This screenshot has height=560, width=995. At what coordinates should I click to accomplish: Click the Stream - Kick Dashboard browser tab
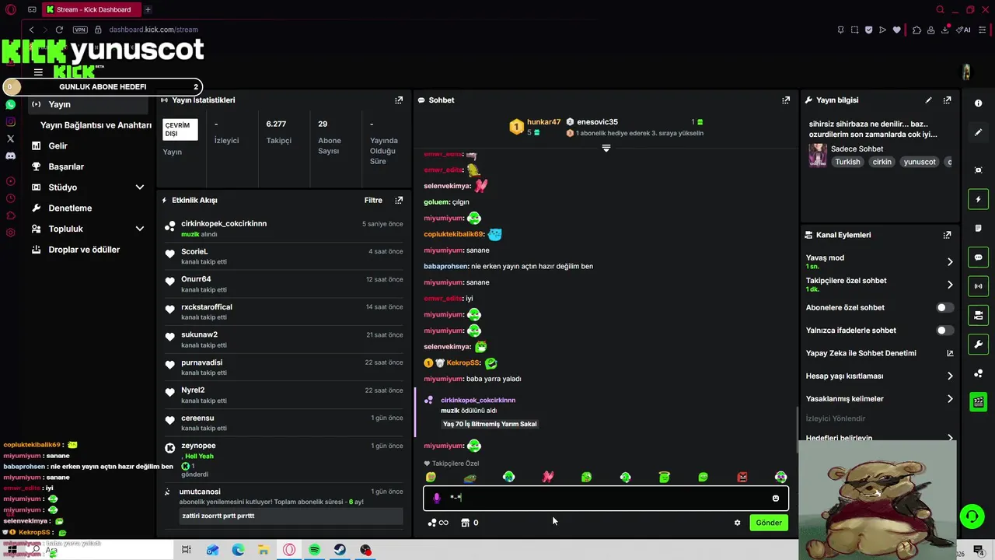91,9
